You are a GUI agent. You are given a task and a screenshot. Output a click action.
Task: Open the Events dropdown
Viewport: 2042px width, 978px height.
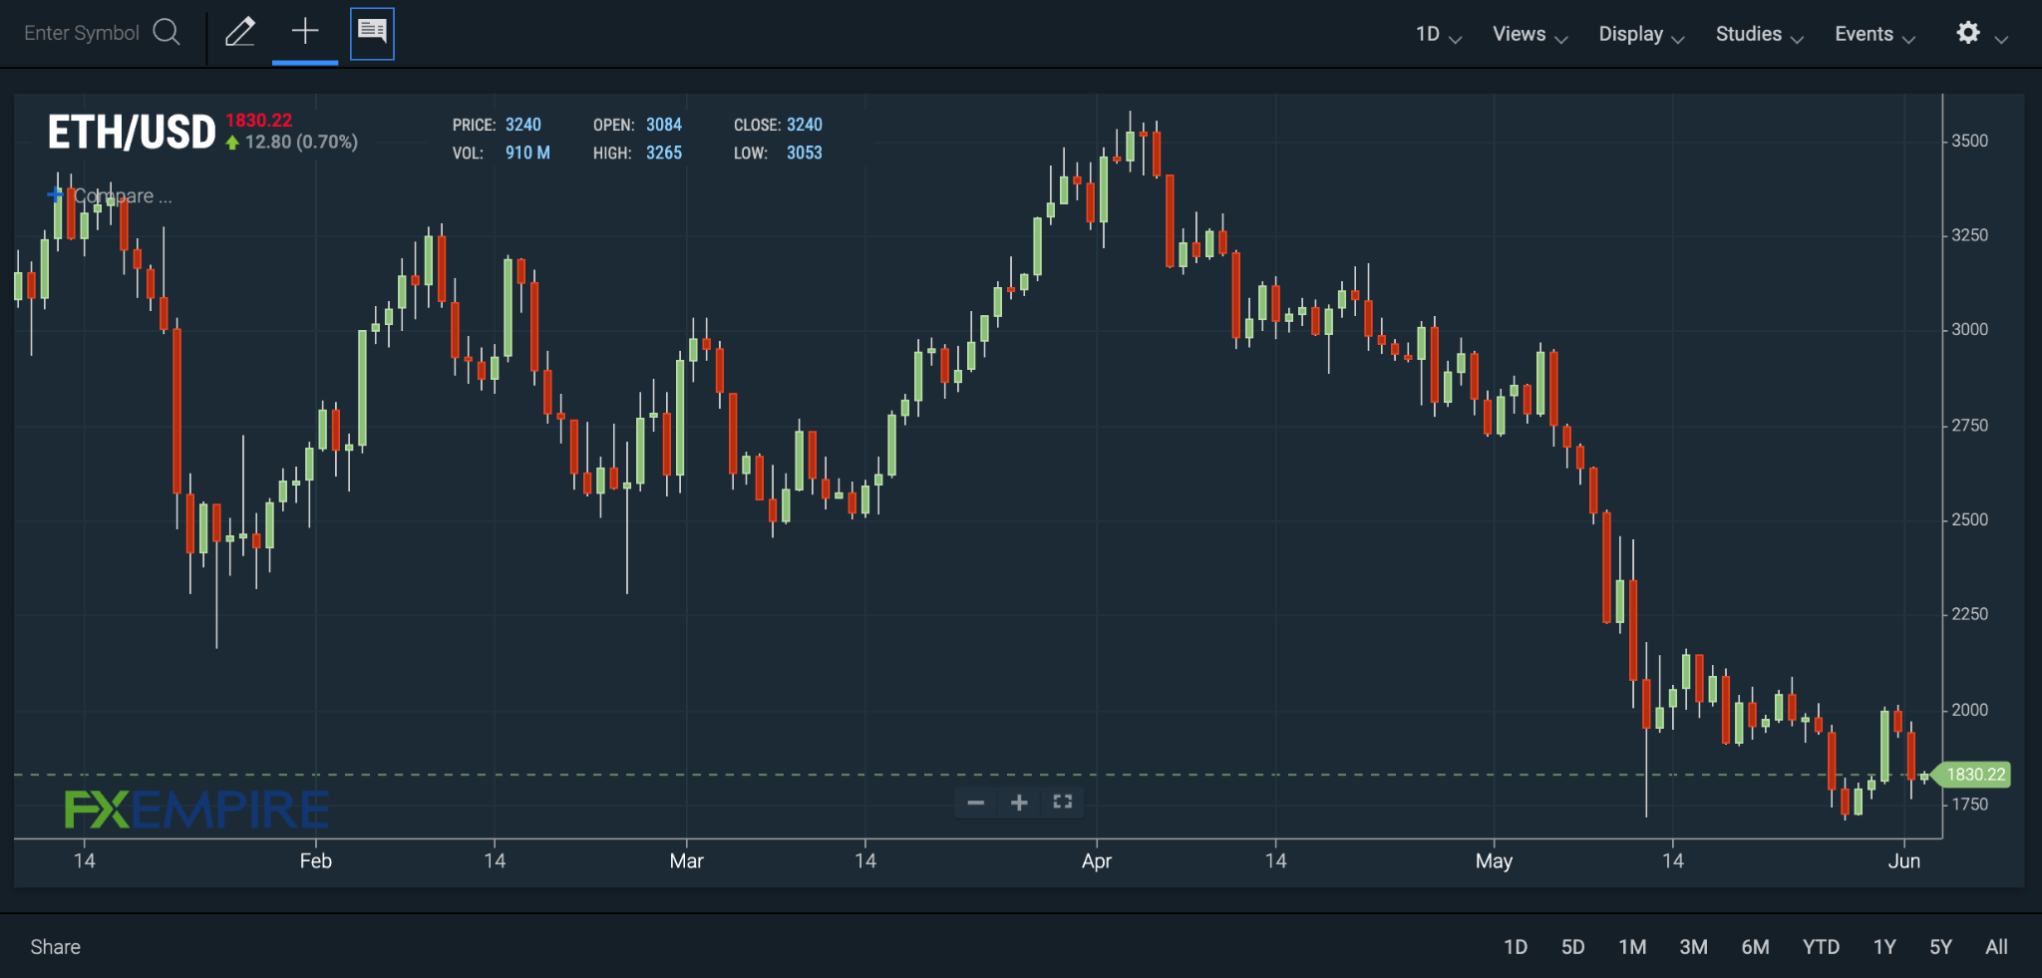(1874, 34)
